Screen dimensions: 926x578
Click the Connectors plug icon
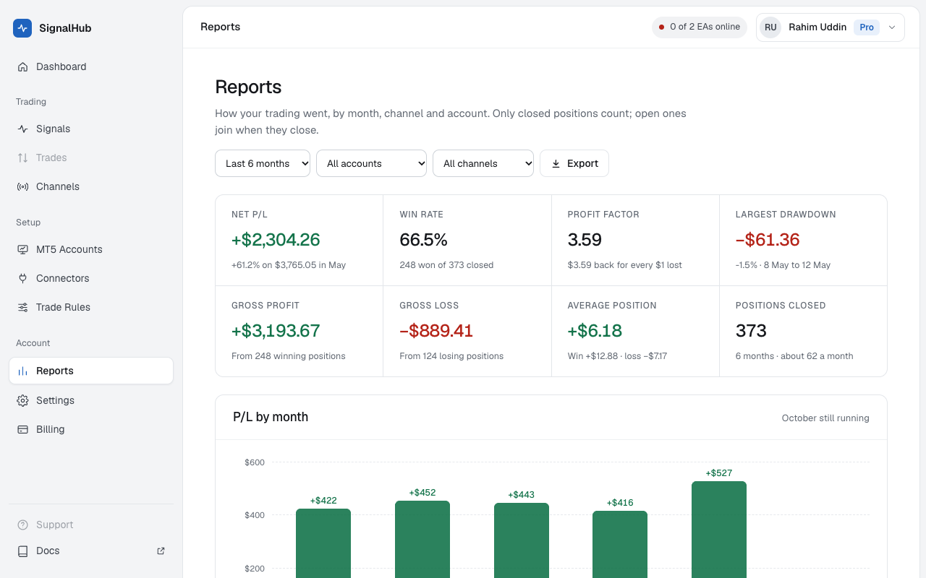(22, 278)
